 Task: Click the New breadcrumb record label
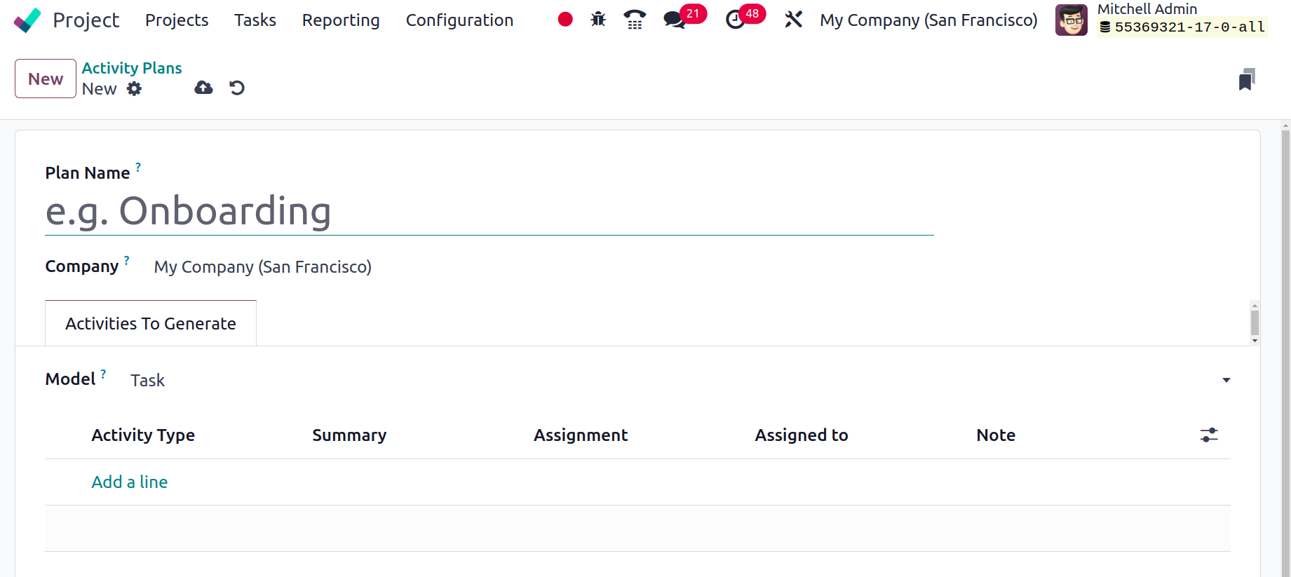point(100,89)
